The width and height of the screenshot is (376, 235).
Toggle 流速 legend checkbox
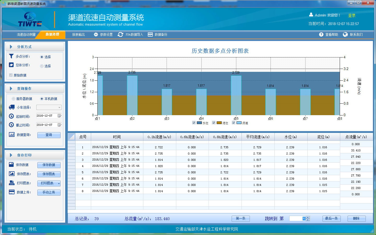pyautogui.click(x=233, y=123)
